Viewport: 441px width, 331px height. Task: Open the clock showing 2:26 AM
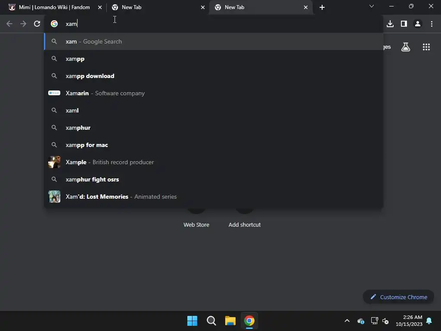(x=409, y=321)
